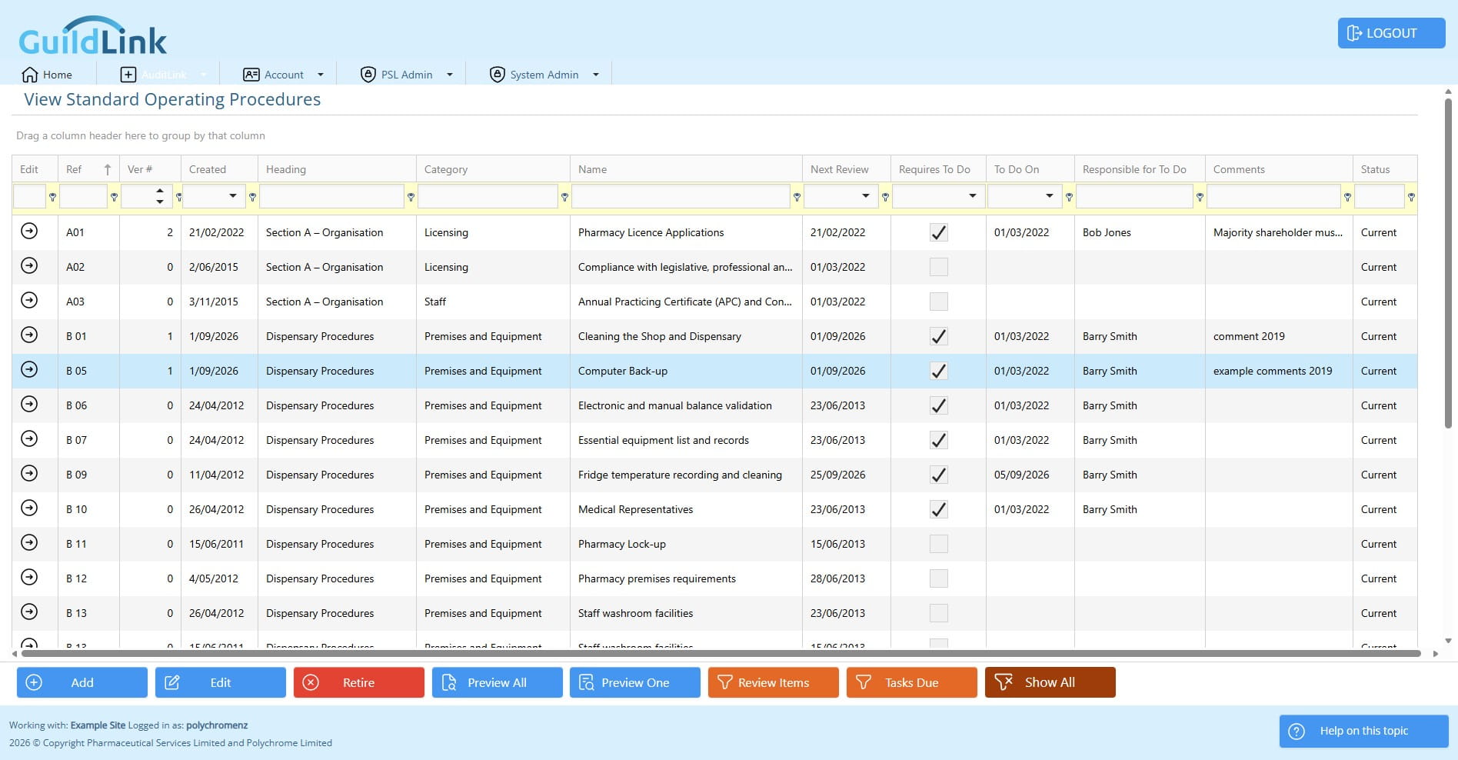Open the Created date filter dropdown

coord(233,196)
